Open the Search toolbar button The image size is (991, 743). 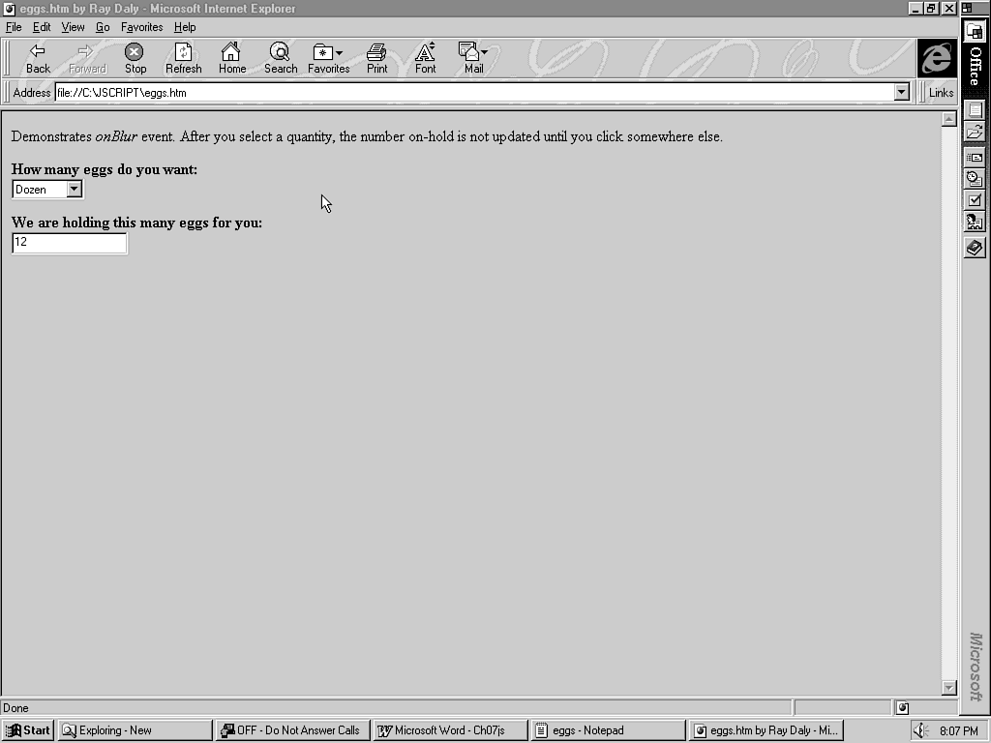click(281, 59)
